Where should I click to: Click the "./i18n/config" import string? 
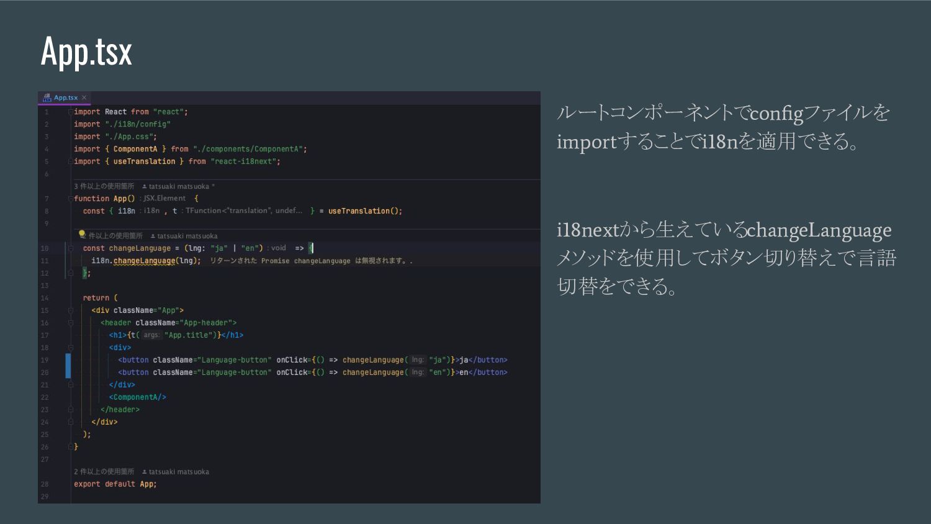click(x=138, y=124)
